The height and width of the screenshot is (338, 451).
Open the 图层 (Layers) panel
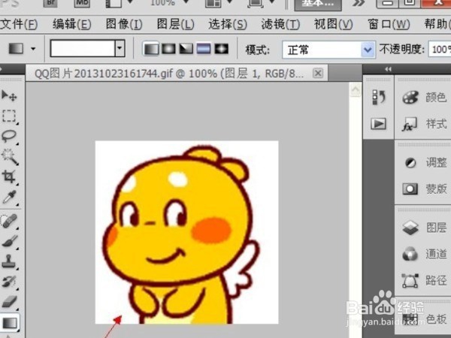[424, 228]
